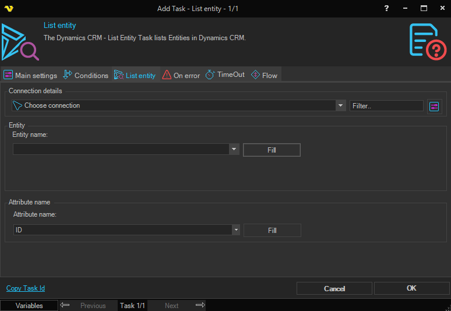The height and width of the screenshot is (311, 451).
Task: Go to the TimeOut tab
Action: coord(225,75)
